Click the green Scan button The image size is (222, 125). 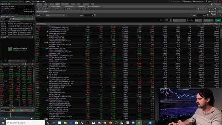pyautogui.click(x=218, y=20)
